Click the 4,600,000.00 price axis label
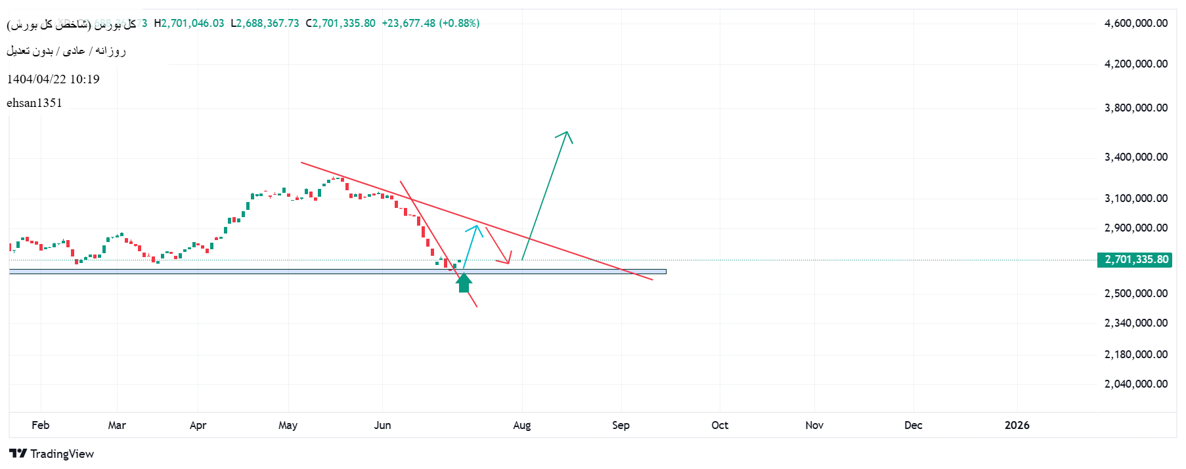 point(1136,23)
